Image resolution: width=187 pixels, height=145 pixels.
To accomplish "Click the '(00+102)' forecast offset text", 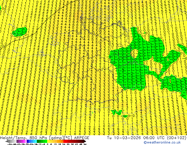I will [x=177, y=138].
